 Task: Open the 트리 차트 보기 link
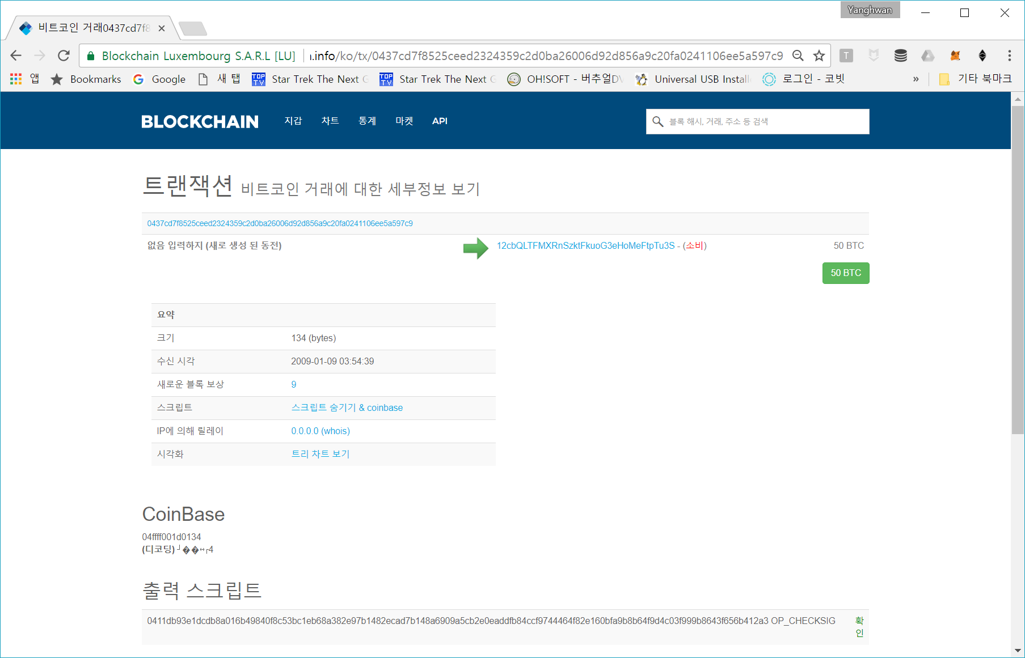(320, 454)
